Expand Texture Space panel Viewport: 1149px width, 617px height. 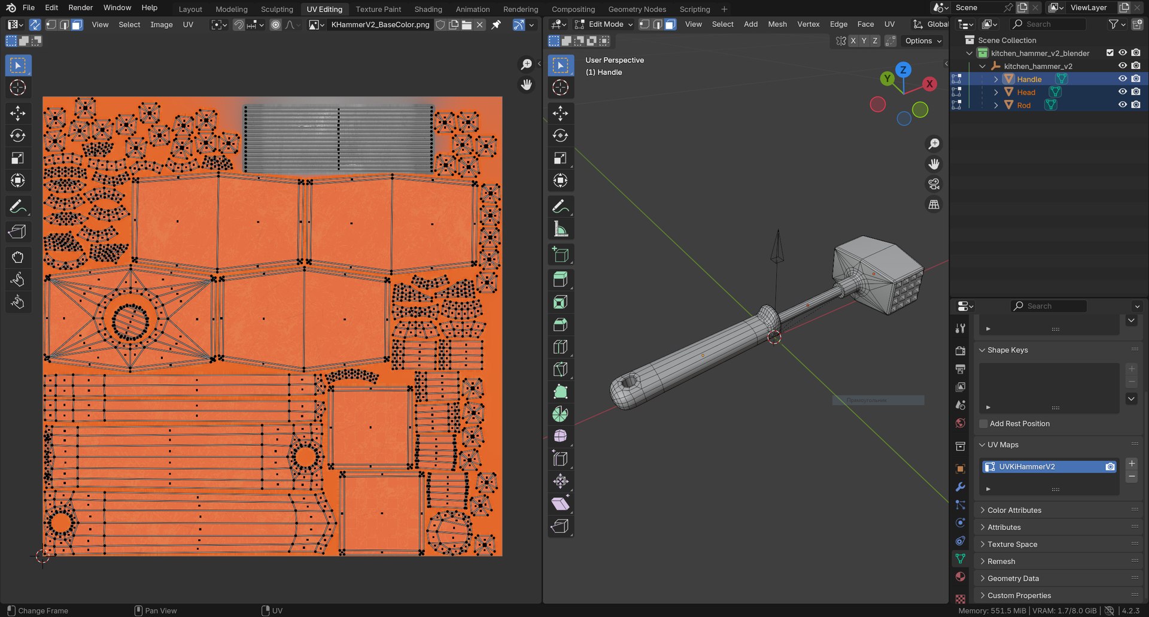coord(1013,545)
